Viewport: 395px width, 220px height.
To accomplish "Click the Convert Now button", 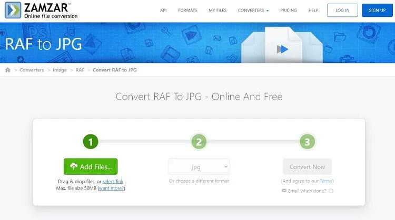I will point(307,166).
